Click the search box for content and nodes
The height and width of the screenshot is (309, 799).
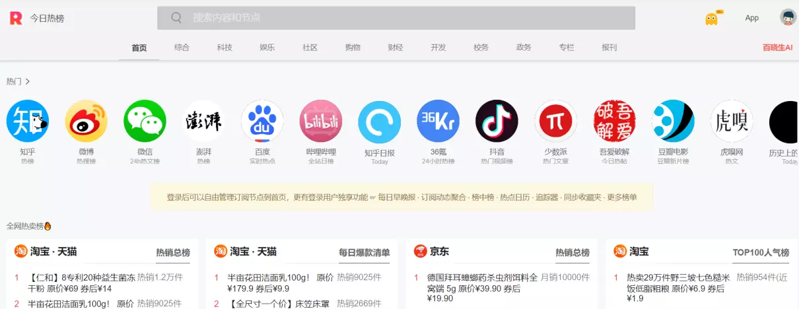(x=396, y=18)
